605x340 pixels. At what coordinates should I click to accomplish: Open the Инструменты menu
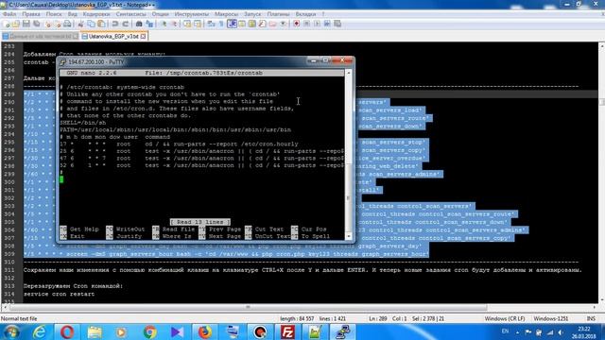pos(191,14)
